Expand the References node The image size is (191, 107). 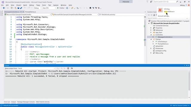coord(151,30)
